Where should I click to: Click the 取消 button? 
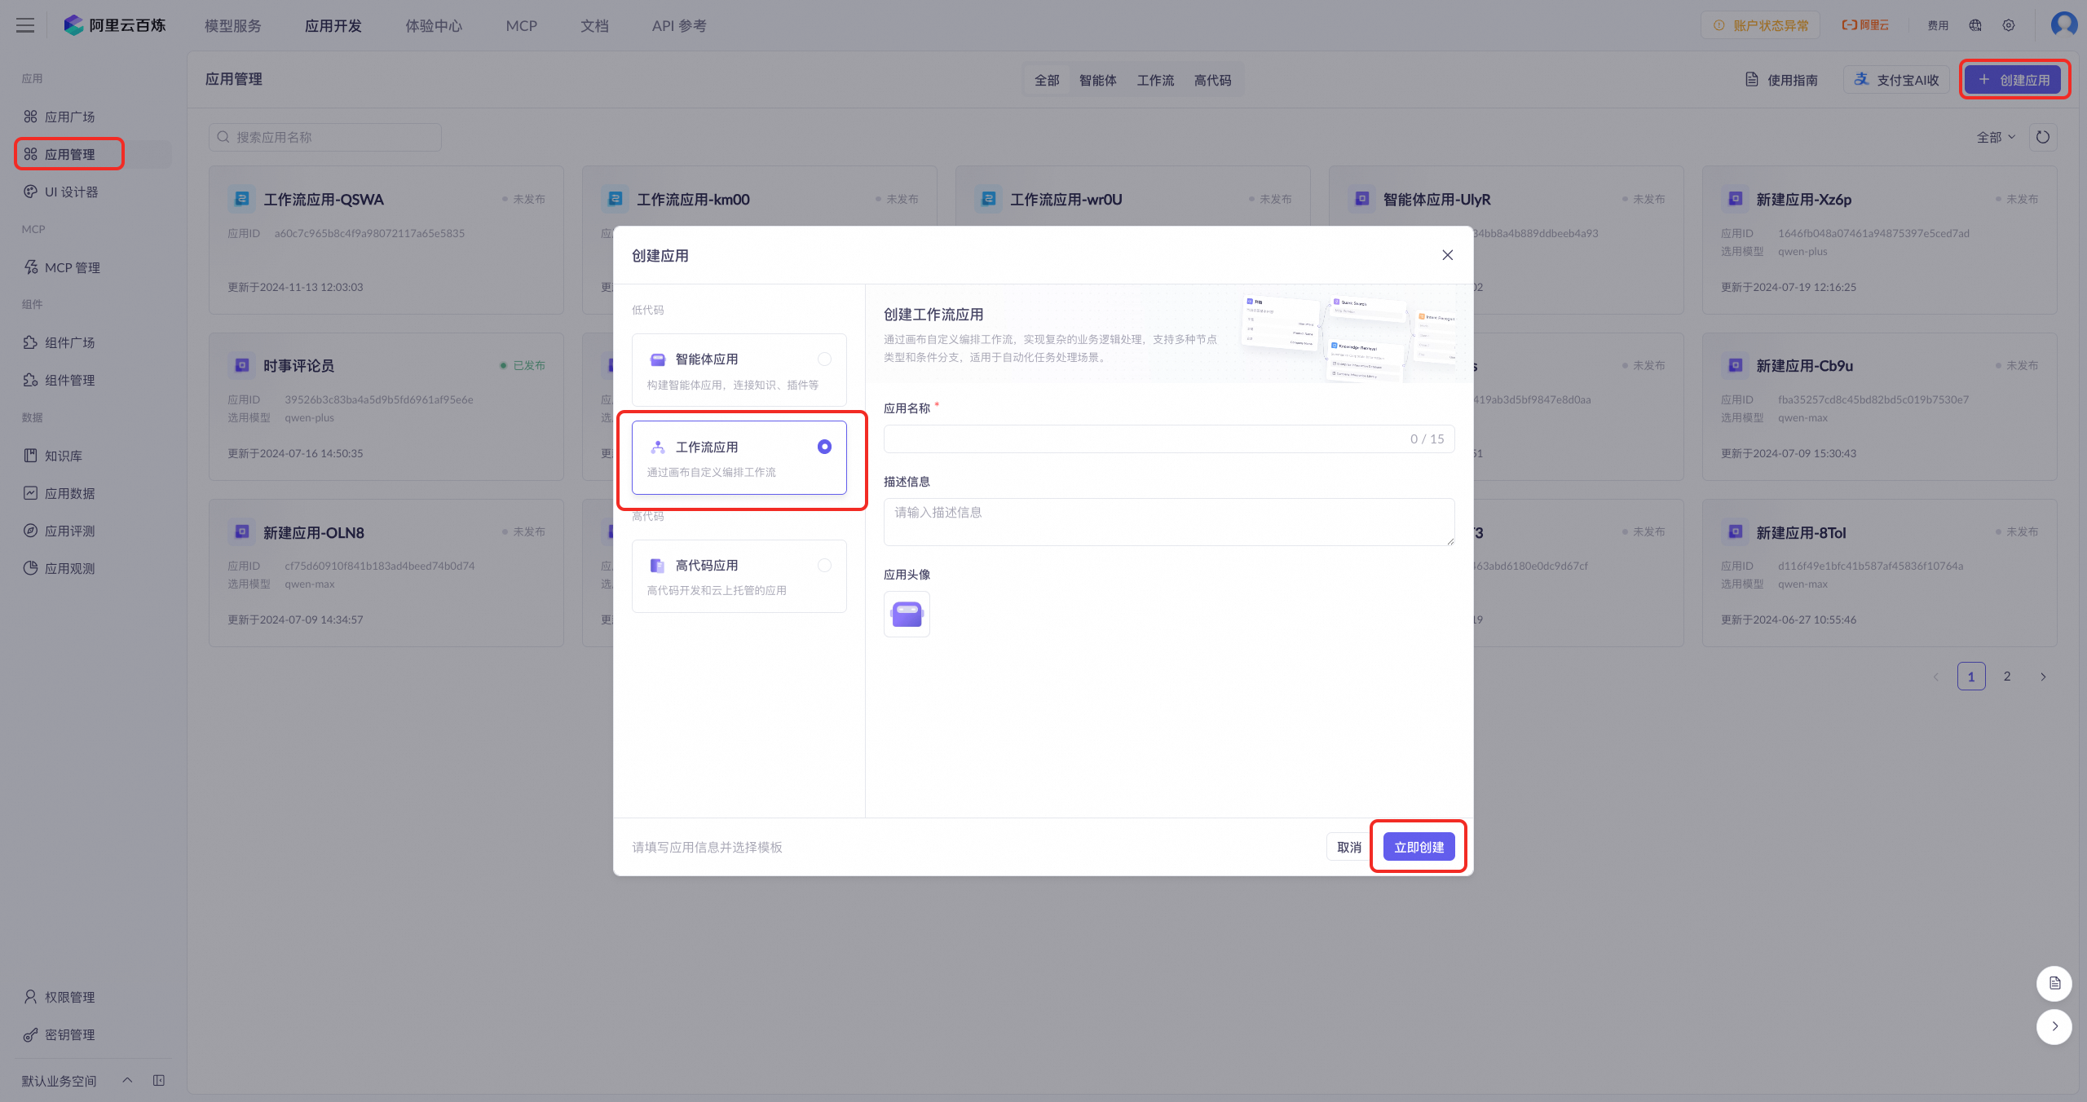1349,847
